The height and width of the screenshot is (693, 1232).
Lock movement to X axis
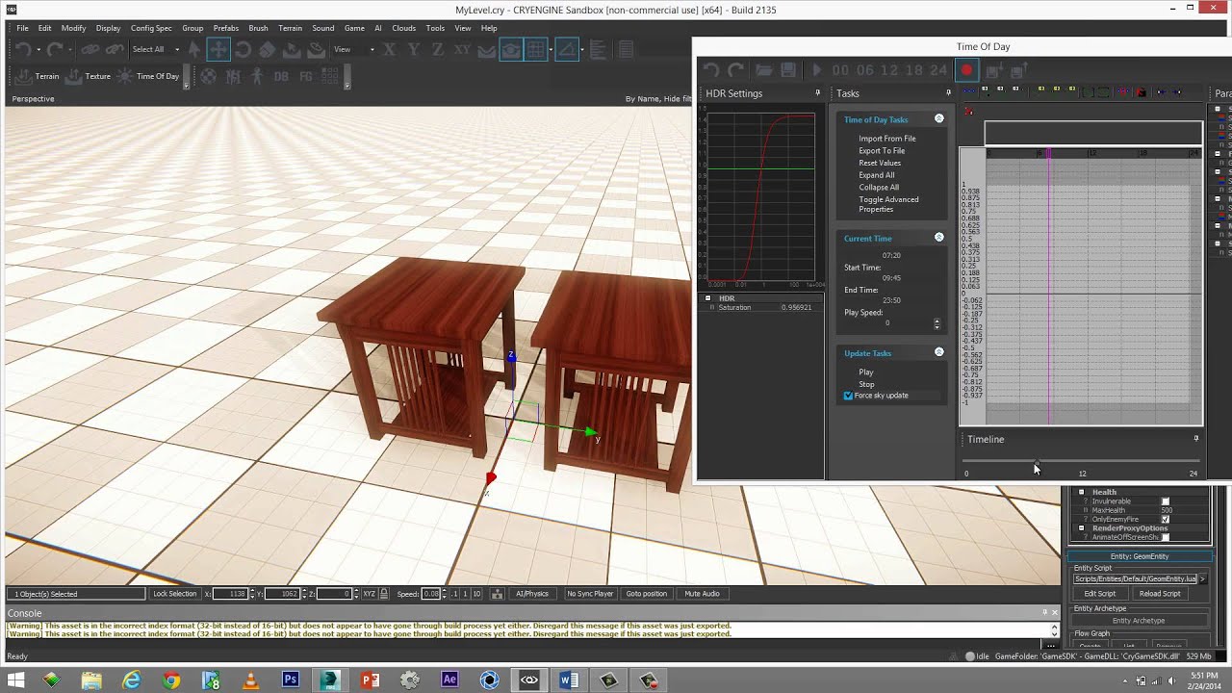point(390,49)
